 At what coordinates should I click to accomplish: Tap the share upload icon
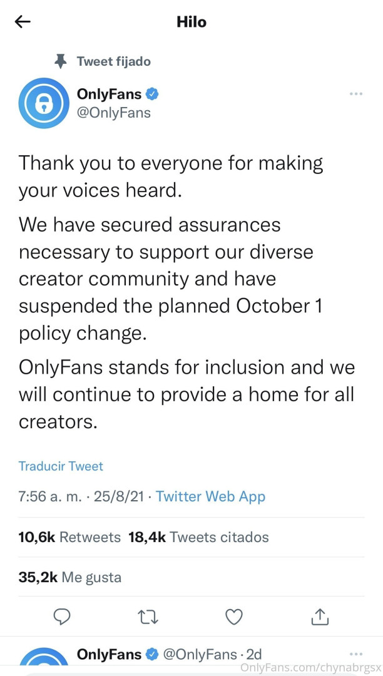tap(320, 617)
